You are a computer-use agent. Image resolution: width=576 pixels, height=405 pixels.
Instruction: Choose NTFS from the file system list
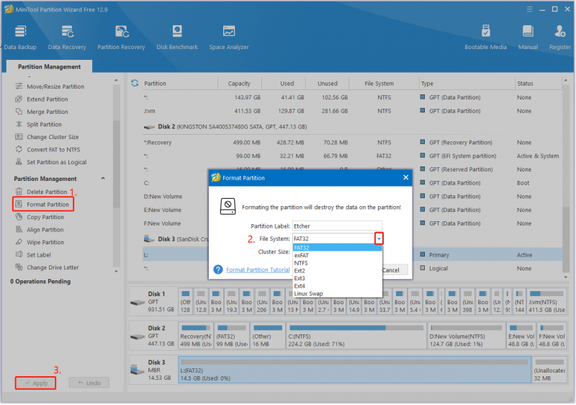click(x=301, y=263)
